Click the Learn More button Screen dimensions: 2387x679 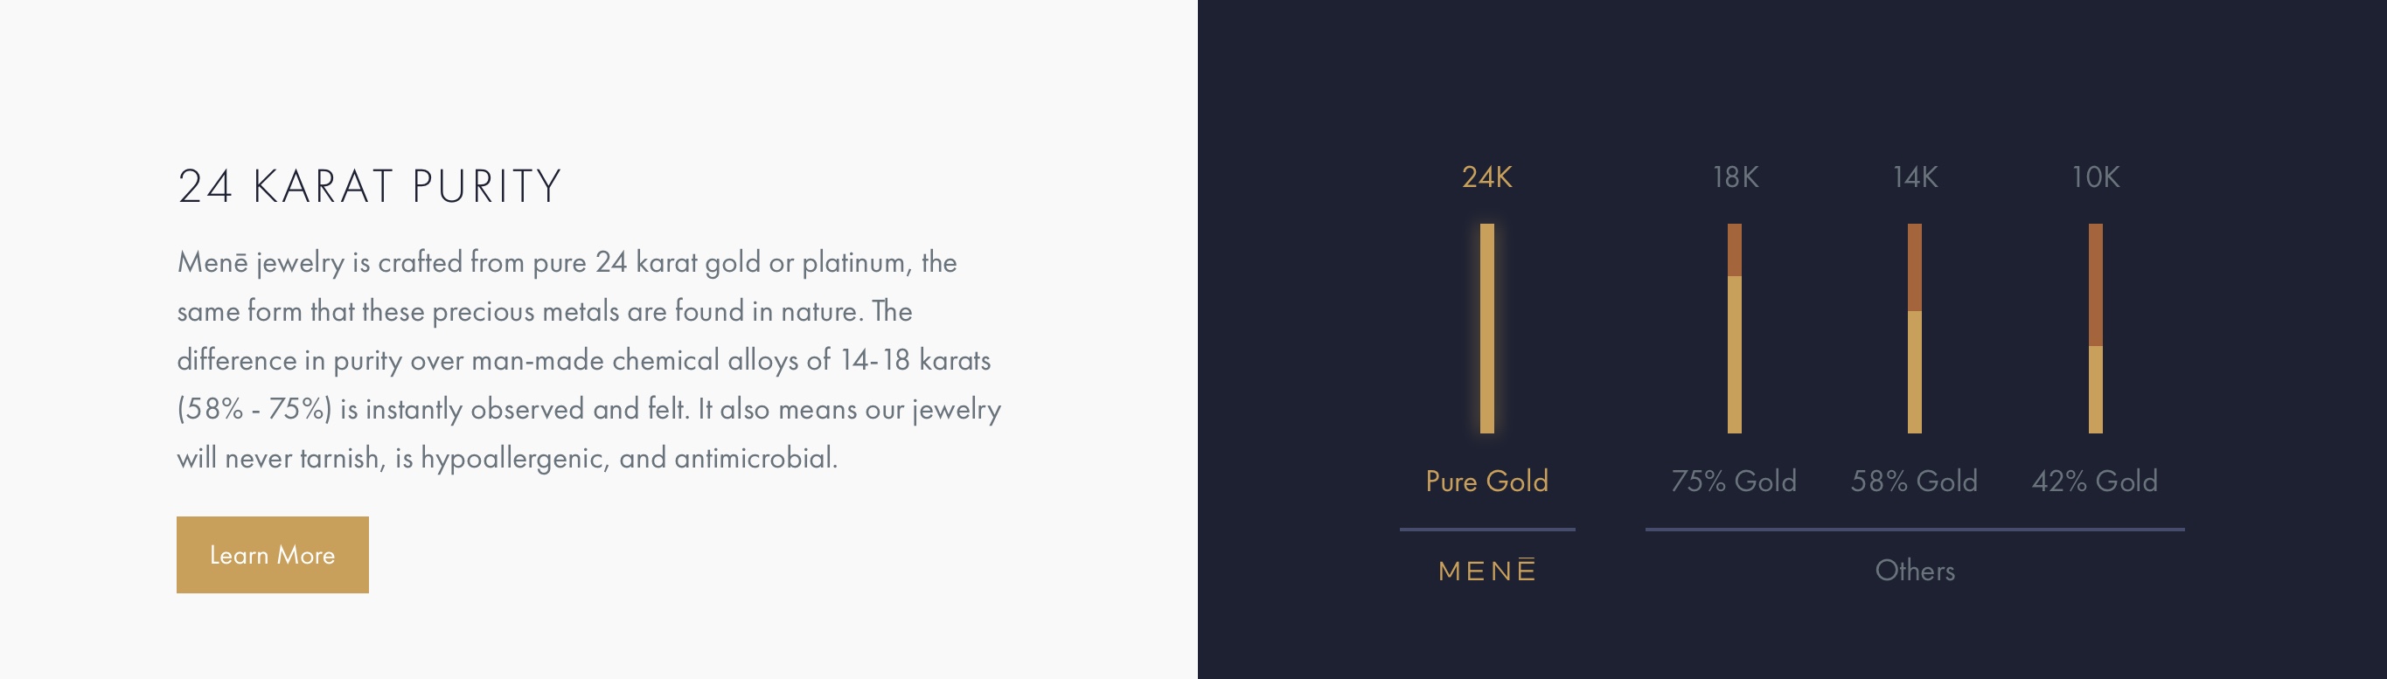(x=273, y=554)
